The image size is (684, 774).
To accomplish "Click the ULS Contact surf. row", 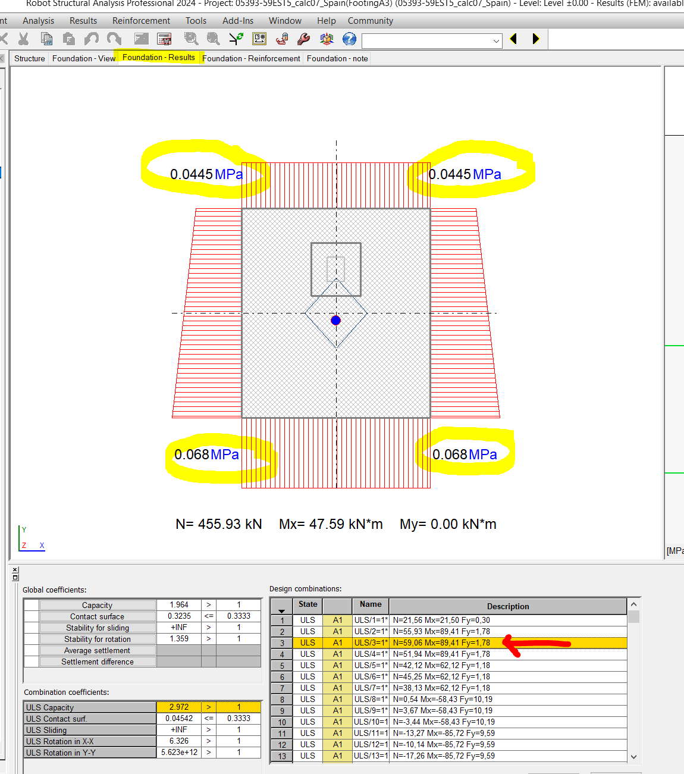I will (143, 719).
